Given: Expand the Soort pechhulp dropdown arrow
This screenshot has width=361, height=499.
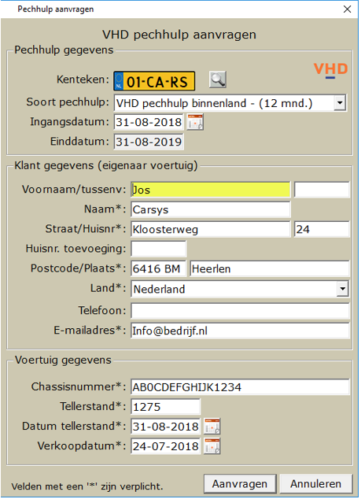Looking at the screenshot, I should (x=340, y=103).
